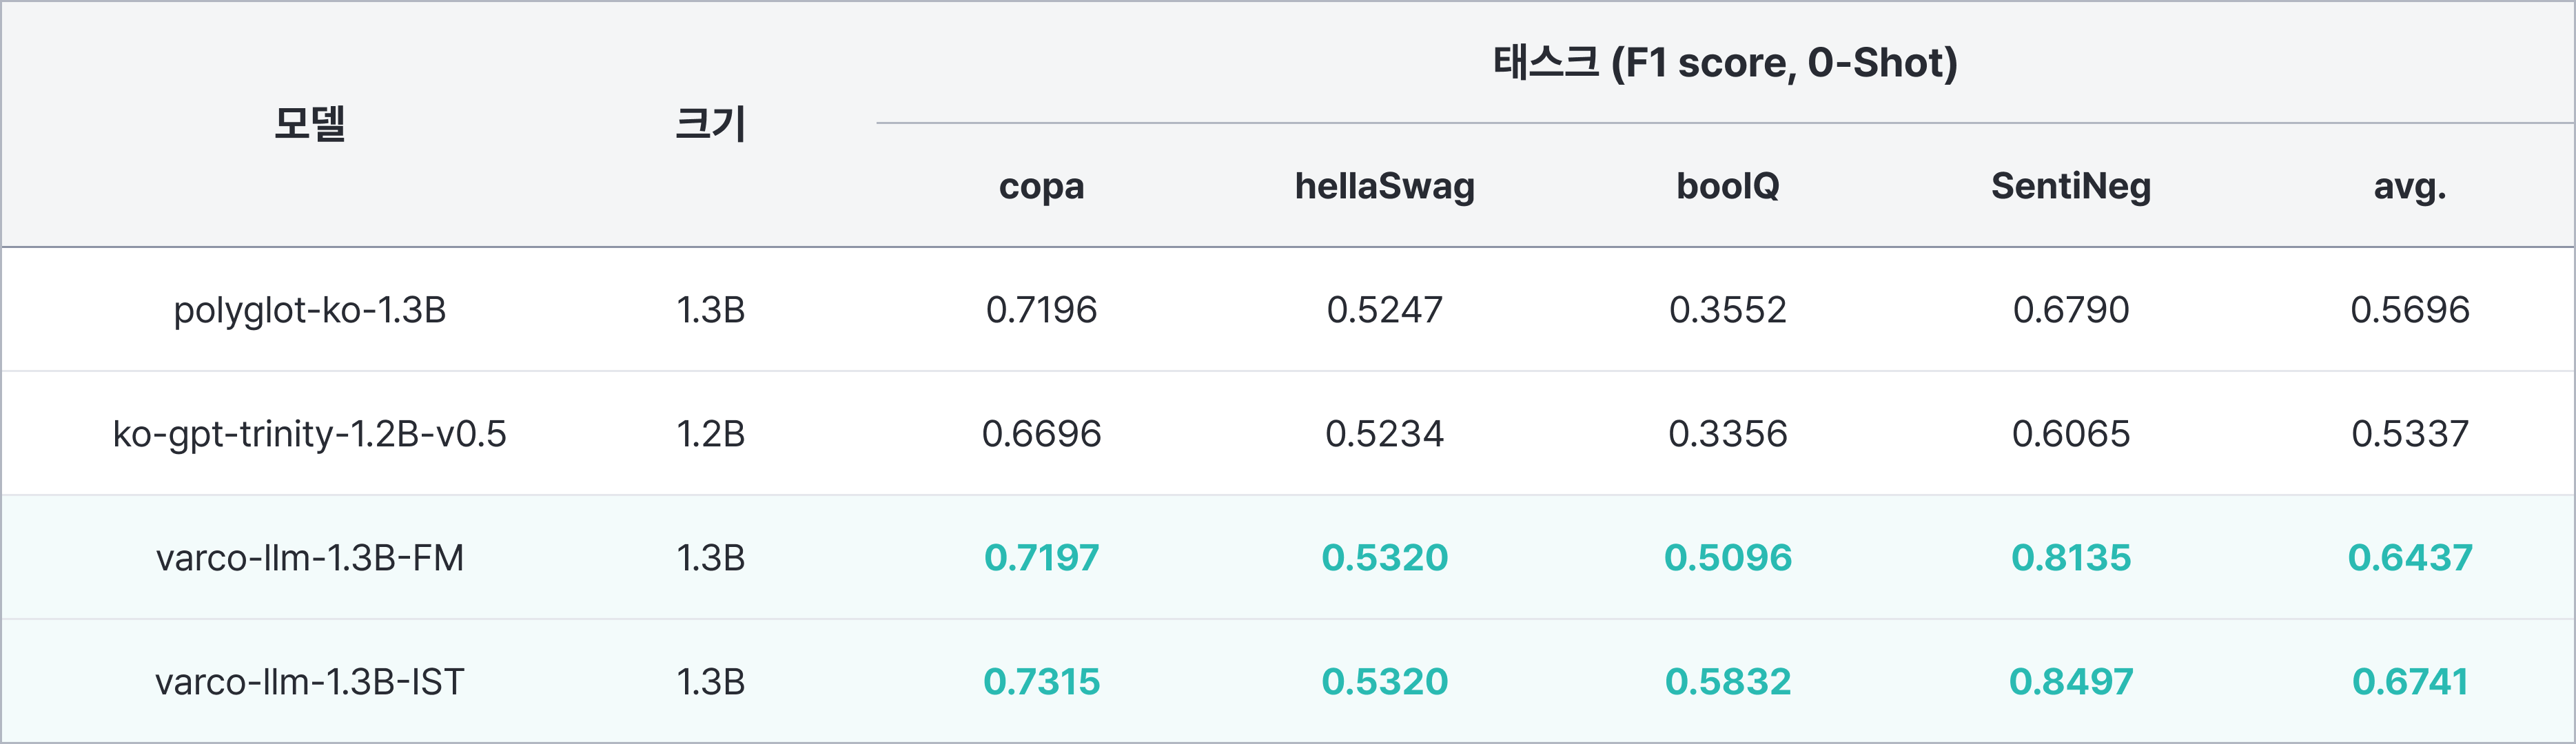Click the boolQ column header
The image size is (2576, 744).
[1727, 186]
